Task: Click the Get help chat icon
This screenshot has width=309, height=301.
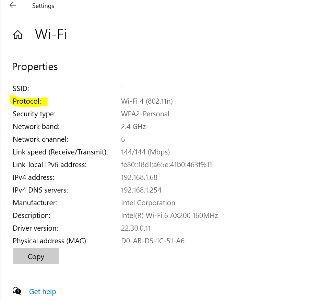Action: [x=17, y=291]
